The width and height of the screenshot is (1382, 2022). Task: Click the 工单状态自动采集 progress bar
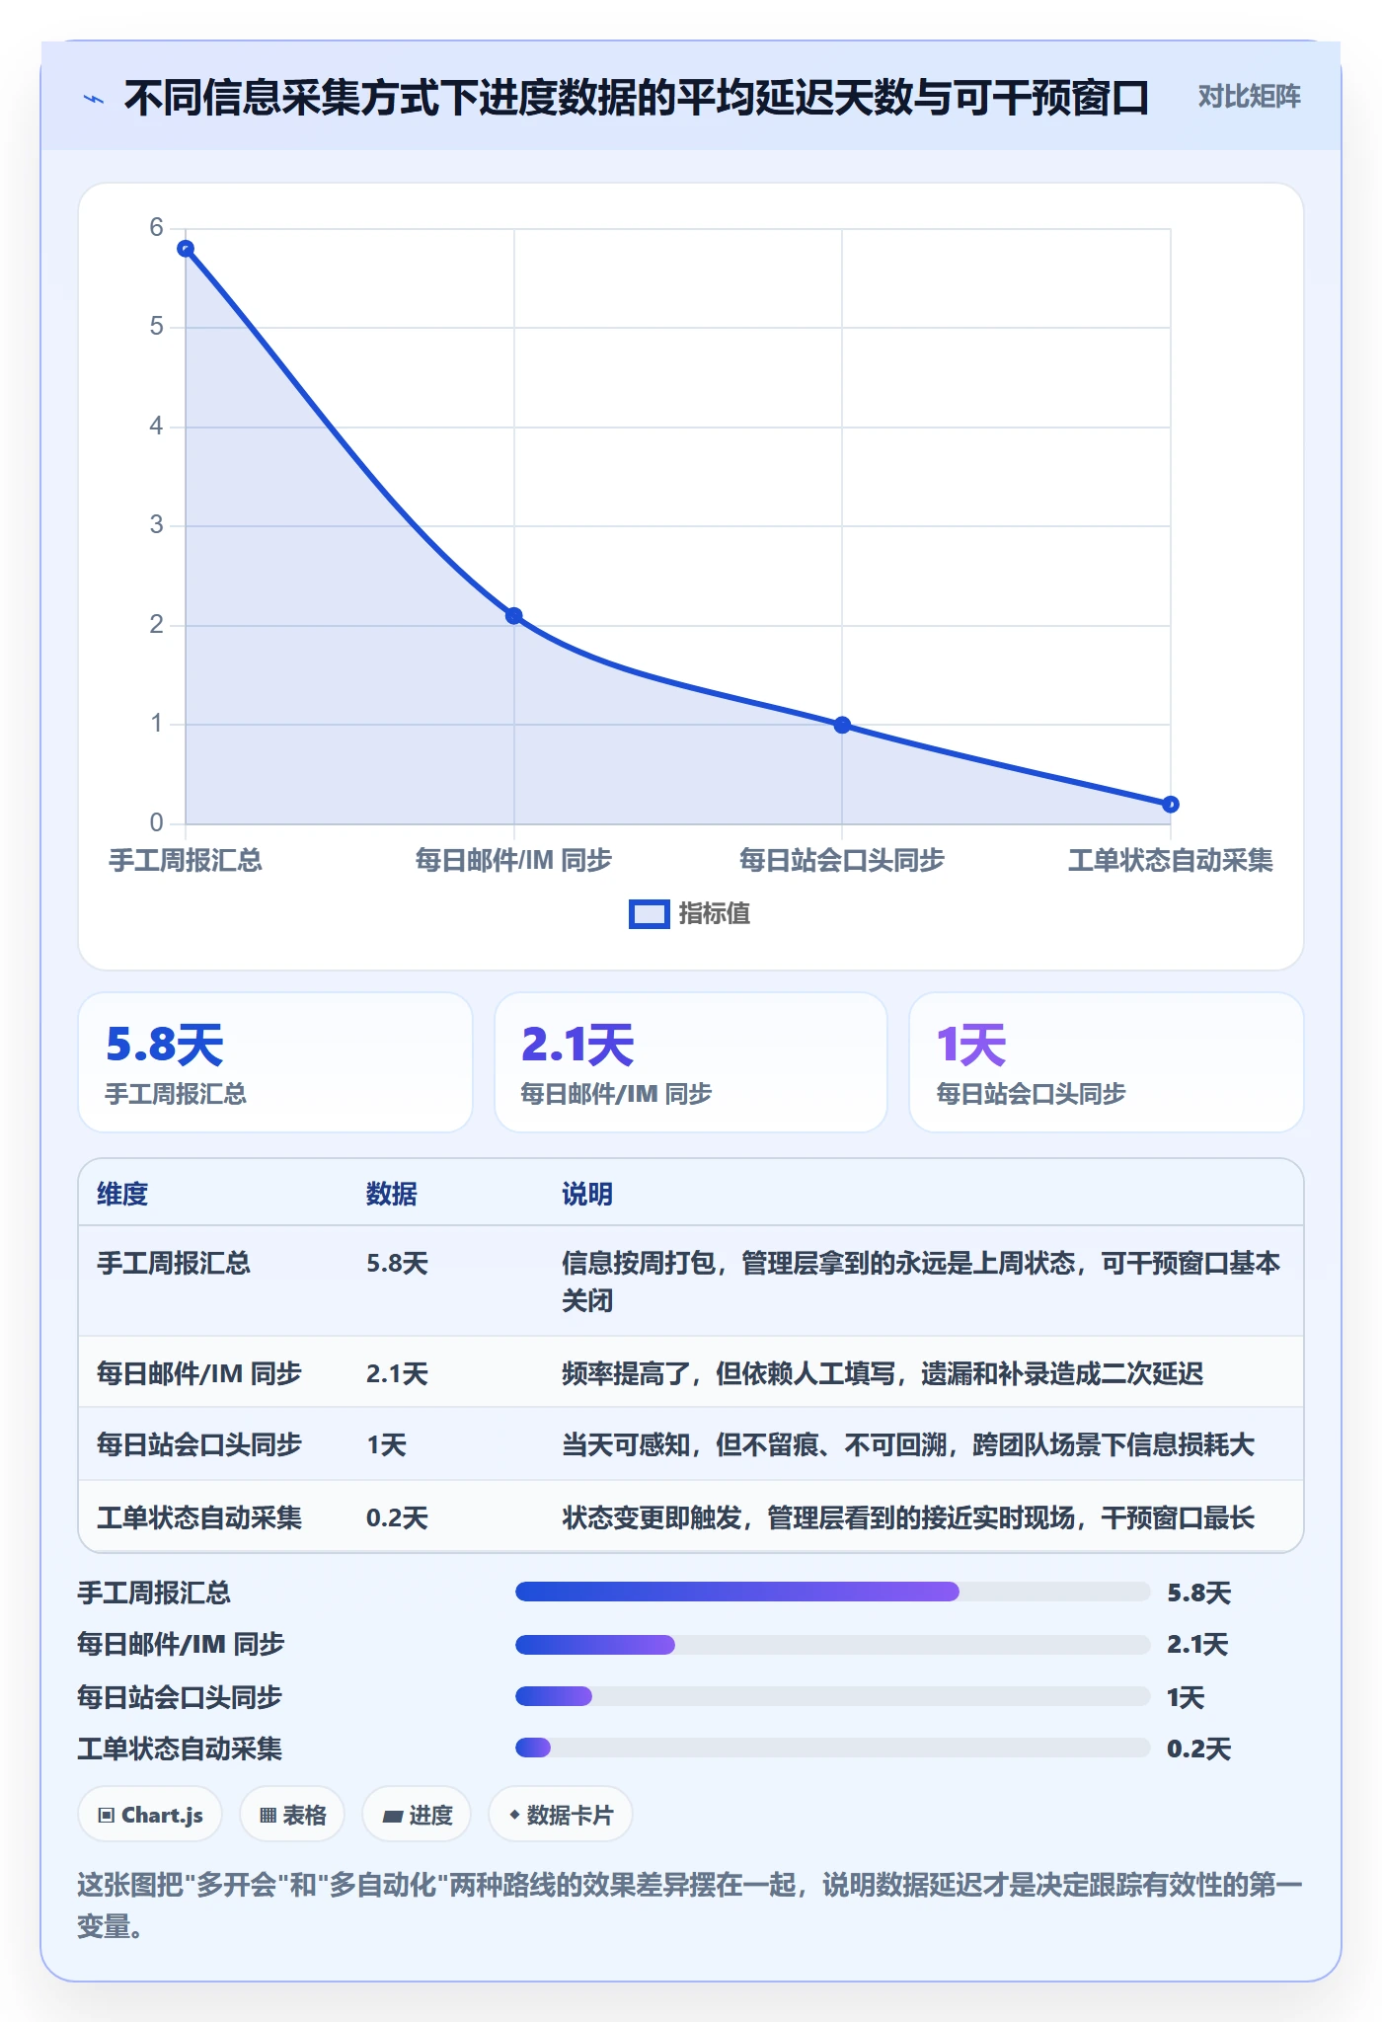(833, 1748)
